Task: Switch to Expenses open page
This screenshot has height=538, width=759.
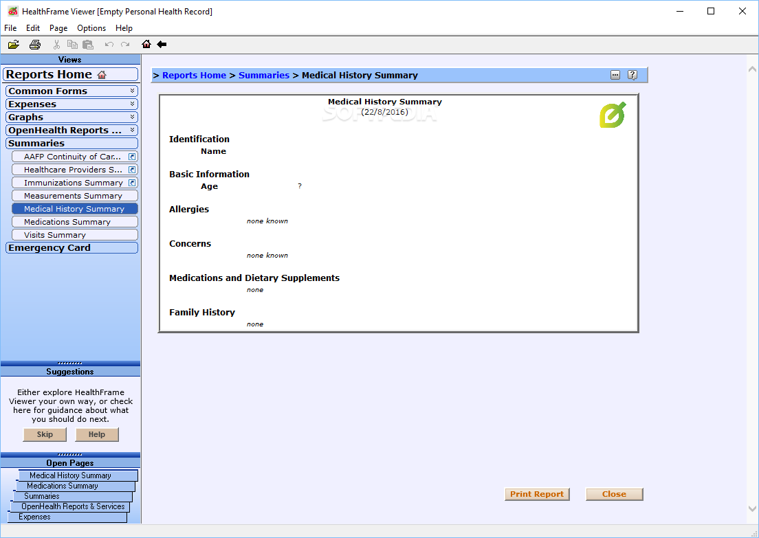Action: click(68, 517)
